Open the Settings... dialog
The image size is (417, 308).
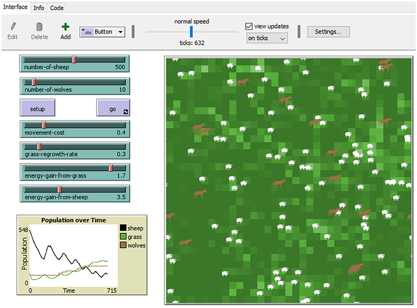point(328,32)
